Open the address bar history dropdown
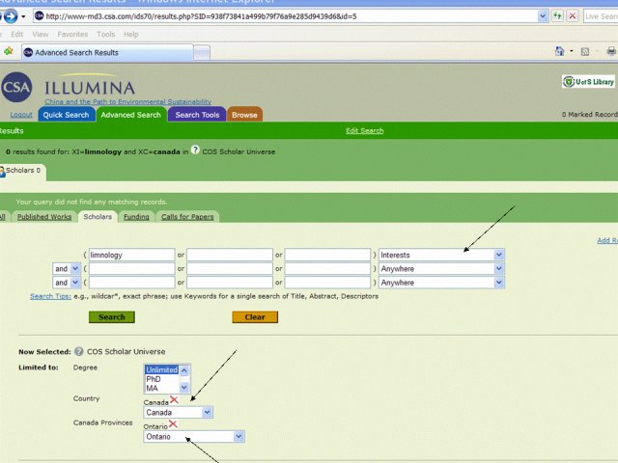The height and width of the screenshot is (463, 618). [x=543, y=16]
